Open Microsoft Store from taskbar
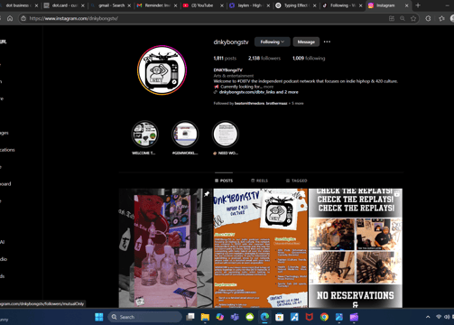The width and height of the screenshot is (454, 325). [x=280, y=317]
